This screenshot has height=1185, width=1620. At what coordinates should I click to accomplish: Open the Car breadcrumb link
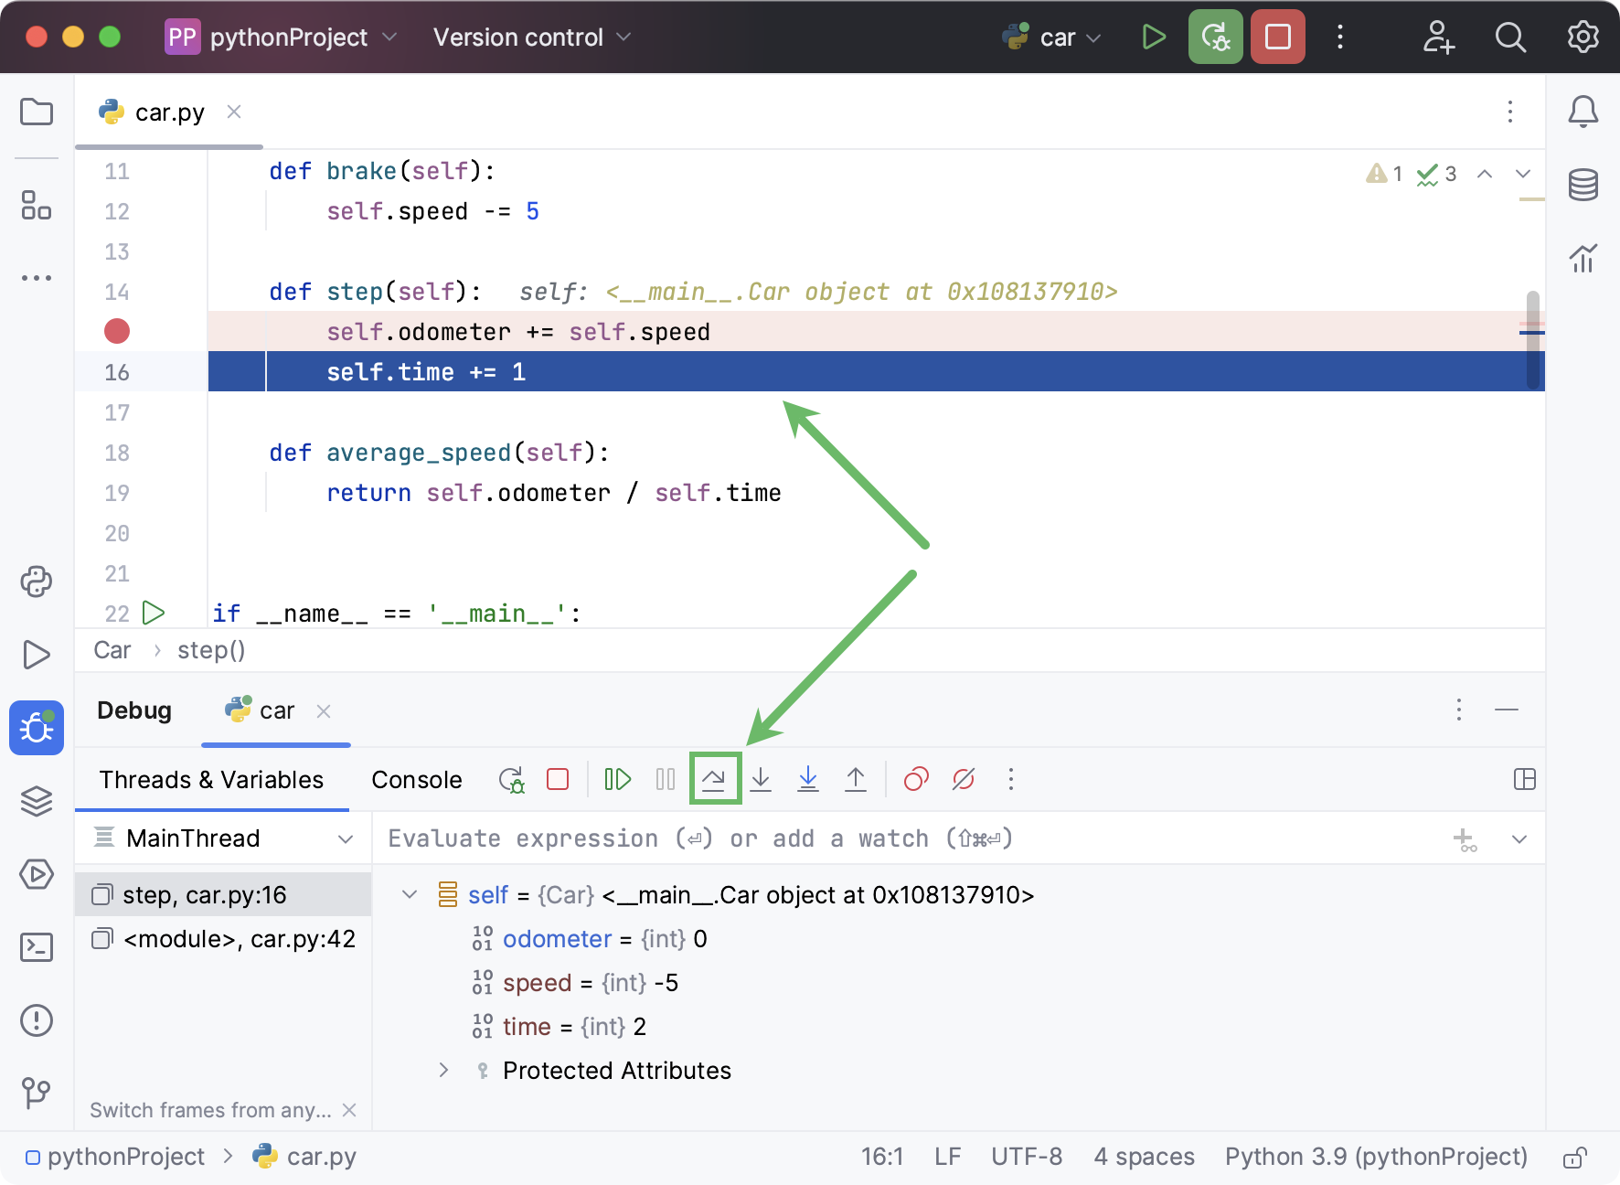112,650
